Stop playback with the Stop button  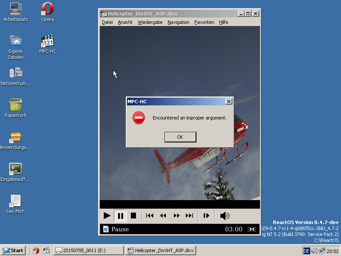click(x=133, y=216)
